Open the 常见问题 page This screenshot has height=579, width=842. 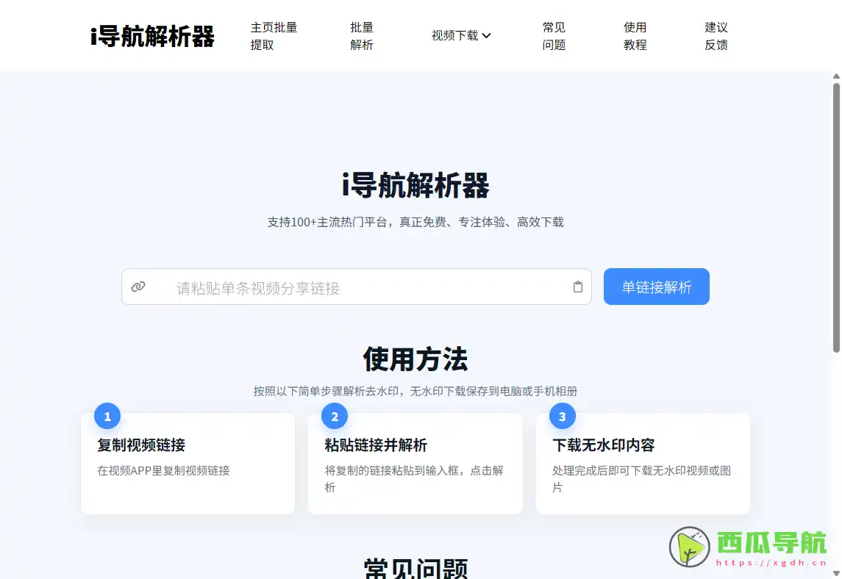[x=553, y=35]
